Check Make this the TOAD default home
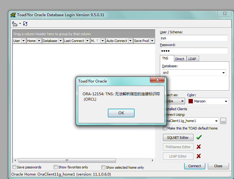The image size is (234, 179). pyautogui.click(x=165, y=128)
